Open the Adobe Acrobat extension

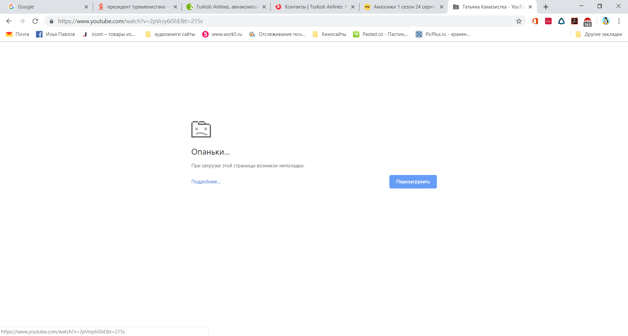(x=575, y=21)
